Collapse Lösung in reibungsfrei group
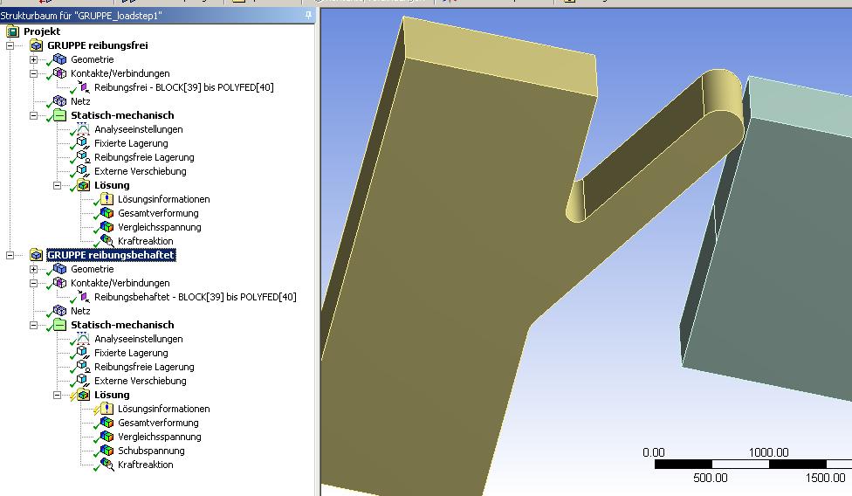Viewport: 852px width, 496px height. click(x=57, y=185)
